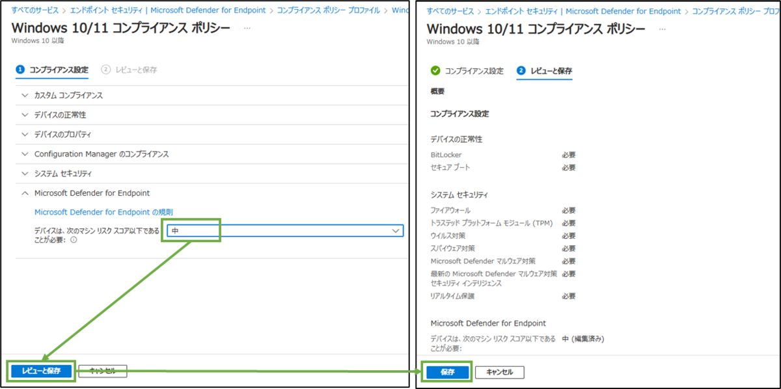Image resolution: width=781 pixels, height=389 pixels.
Task: Click Windows 10 以降 subtitle in left window
Action: click(38, 40)
